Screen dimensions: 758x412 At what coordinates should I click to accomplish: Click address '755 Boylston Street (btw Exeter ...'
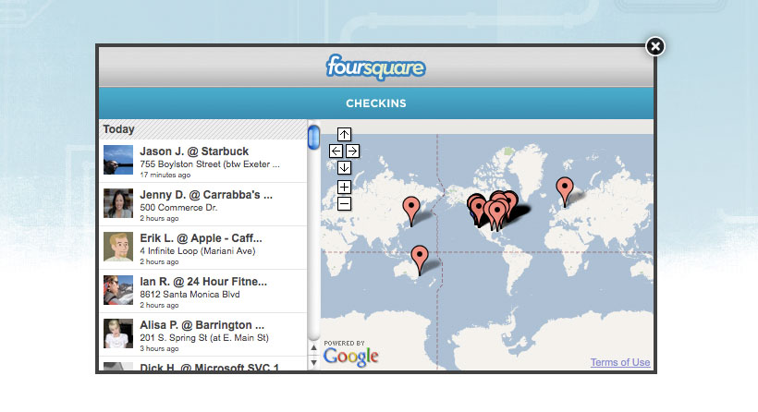pos(210,164)
